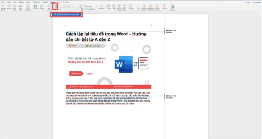Image resolution: width=262 pixels, height=139 pixels.
Task: Switch to the Home tab
Action: pos(3,2)
